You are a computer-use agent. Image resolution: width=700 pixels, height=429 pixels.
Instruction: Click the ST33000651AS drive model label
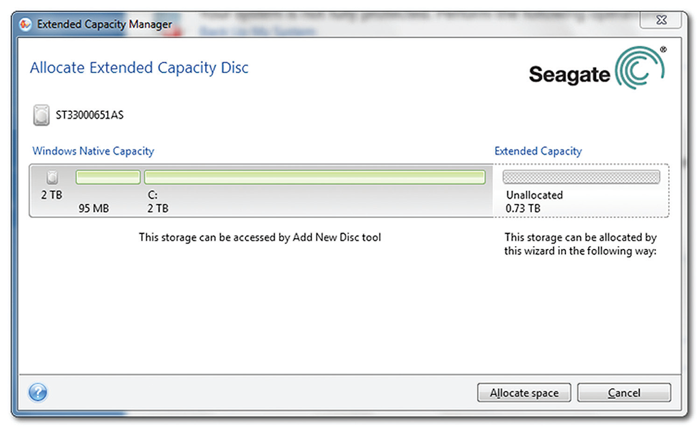click(90, 115)
